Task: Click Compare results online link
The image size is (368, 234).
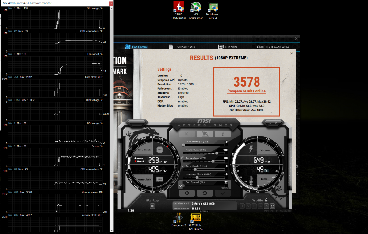Action: click(247, 91)
